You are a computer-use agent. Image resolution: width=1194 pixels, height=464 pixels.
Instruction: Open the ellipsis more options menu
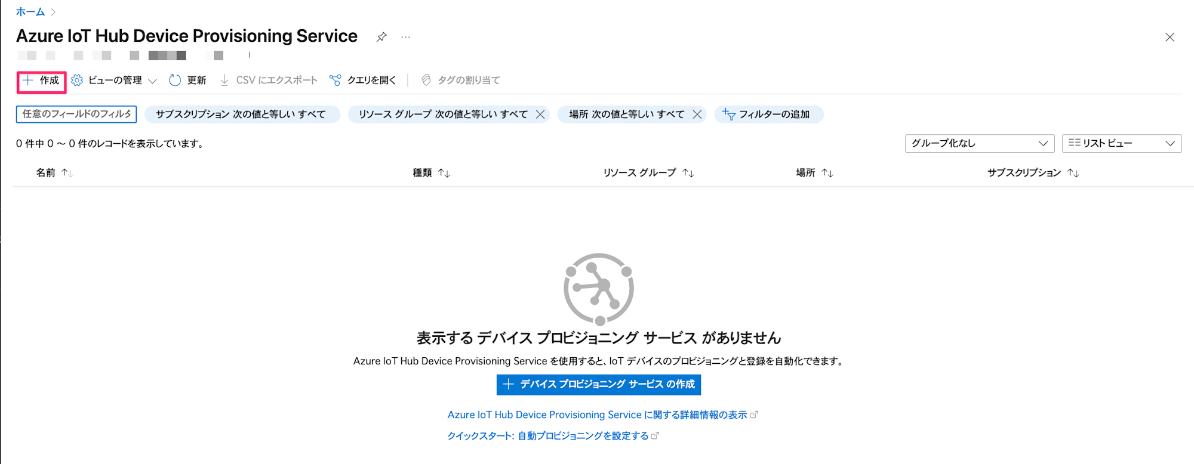click(406, 37)
